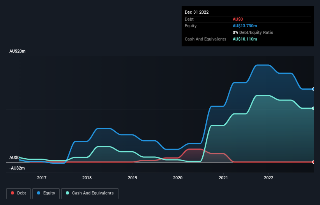Click the Equity row label in tooltip
The height and width of the screenshot is (205, 320).
[x=191, y=26]
